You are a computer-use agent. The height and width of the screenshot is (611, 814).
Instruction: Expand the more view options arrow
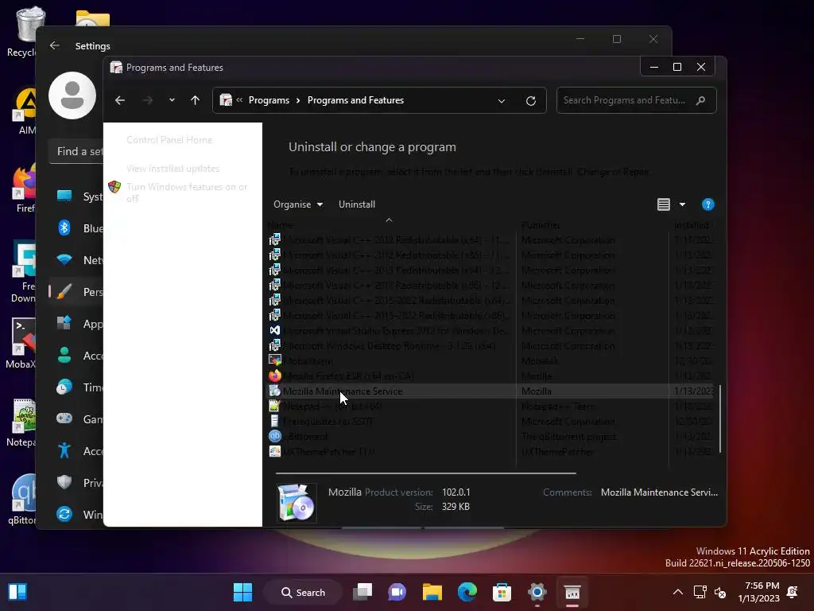[682, 204]
